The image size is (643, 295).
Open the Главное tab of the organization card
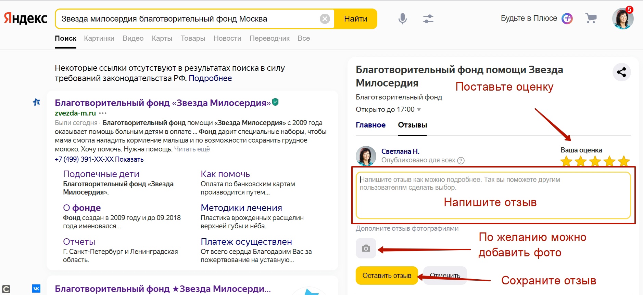tap(370, 125)
